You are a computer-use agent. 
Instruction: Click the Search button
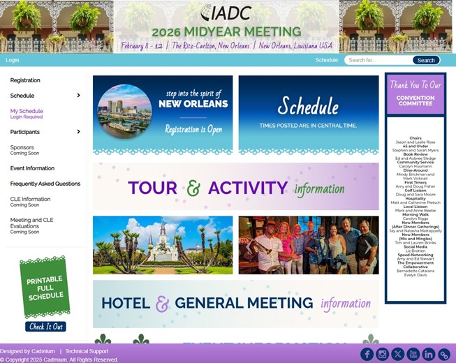(x=426, y=60)
